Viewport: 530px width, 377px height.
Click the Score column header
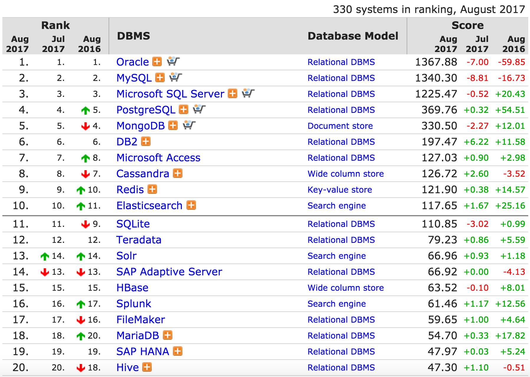(468, 25)
